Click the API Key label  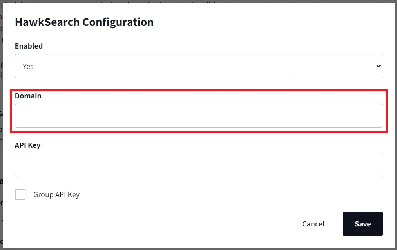click(27, 145)
